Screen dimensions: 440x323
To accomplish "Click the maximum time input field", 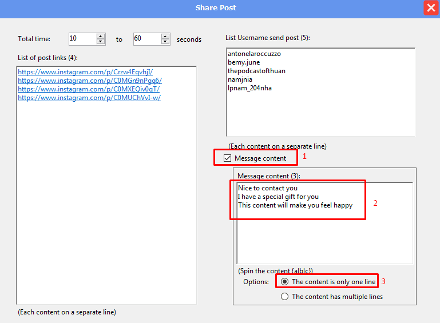I will 146,39.
